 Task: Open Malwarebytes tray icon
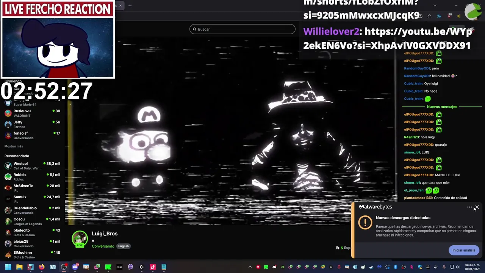(379, 267)
